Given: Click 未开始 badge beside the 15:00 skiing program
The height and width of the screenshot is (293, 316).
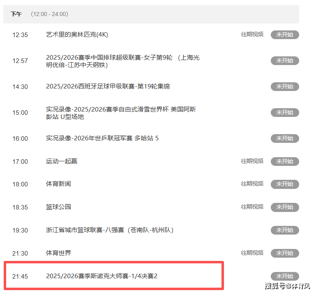Looking at the screenshot, I should click(x=284, y=113).
